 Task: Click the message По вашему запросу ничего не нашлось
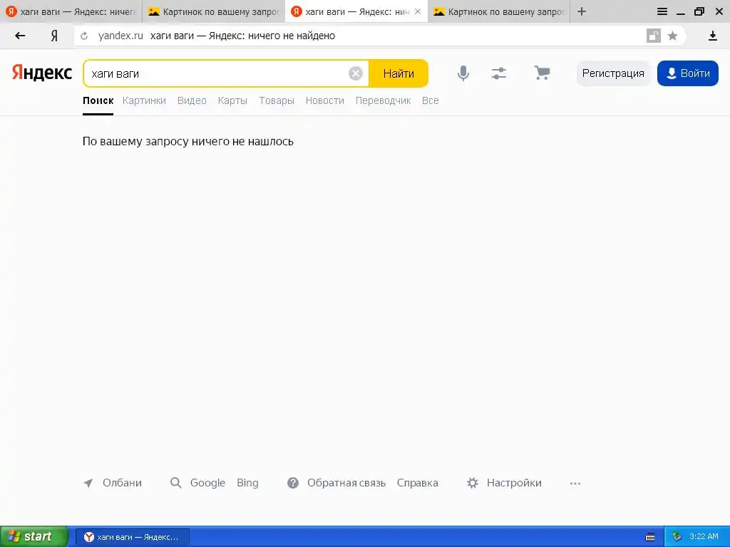click(x=187, y=142)
